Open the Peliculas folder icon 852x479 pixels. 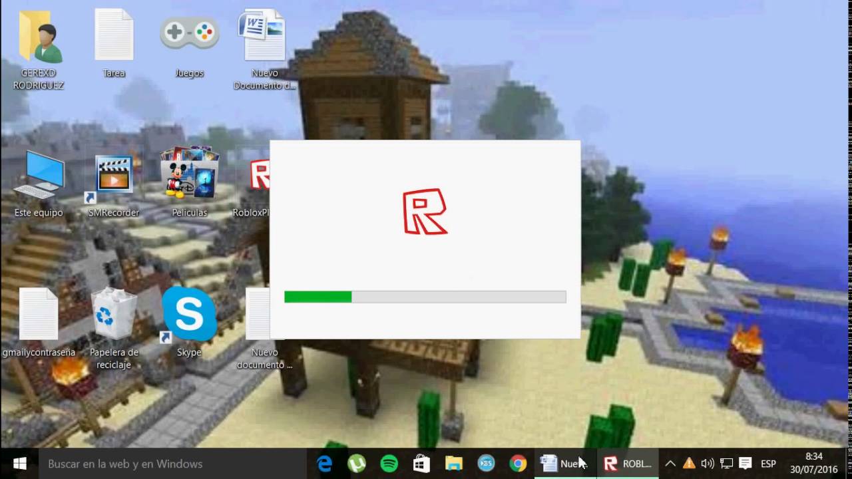(x=190, y=182)
